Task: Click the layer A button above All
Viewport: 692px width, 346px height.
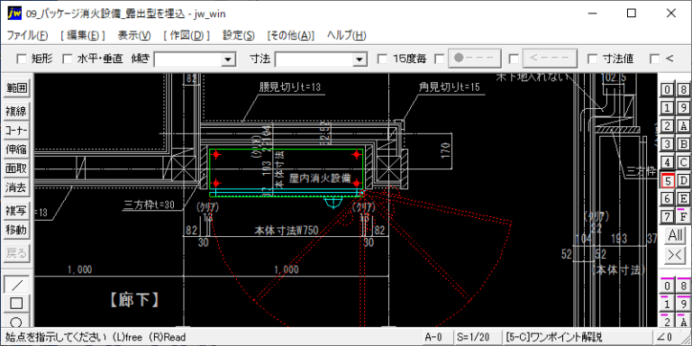Action: point(683,126)
